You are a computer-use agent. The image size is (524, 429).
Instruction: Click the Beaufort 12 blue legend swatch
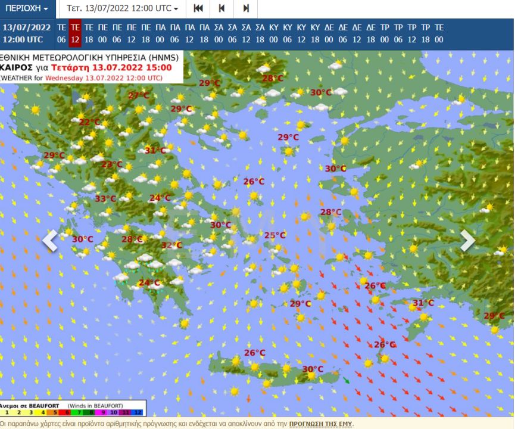(138, 412)
